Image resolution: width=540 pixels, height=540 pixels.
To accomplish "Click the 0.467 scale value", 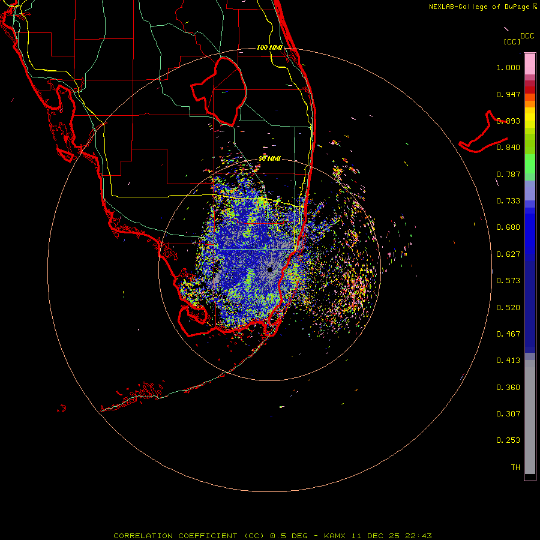I will 508,334.
